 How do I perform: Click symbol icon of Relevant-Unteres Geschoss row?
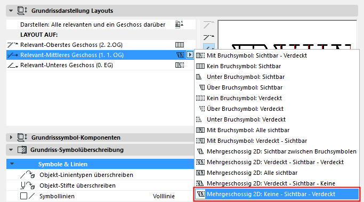[x=180, y=65]
